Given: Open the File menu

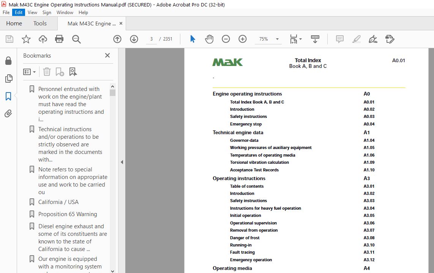Looking at the screenshot, I should (x=6, y=13).
